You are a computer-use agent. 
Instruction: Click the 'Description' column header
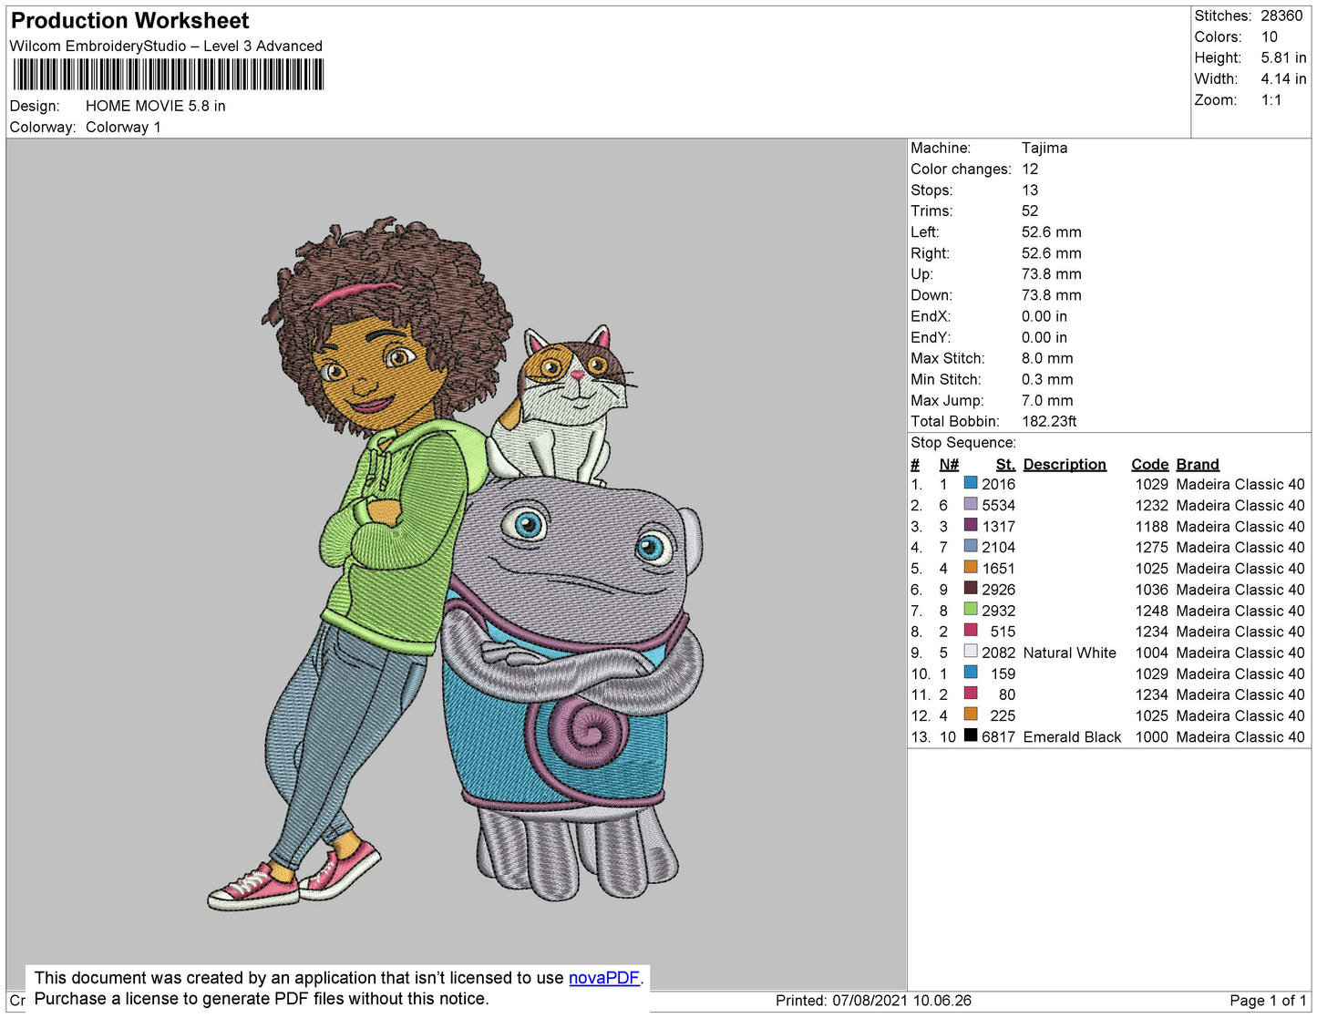point(1065,464)
